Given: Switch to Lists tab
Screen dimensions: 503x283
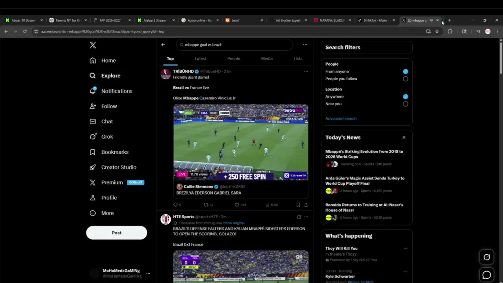Looking at the screenshot, I should [x=298, y=59].
